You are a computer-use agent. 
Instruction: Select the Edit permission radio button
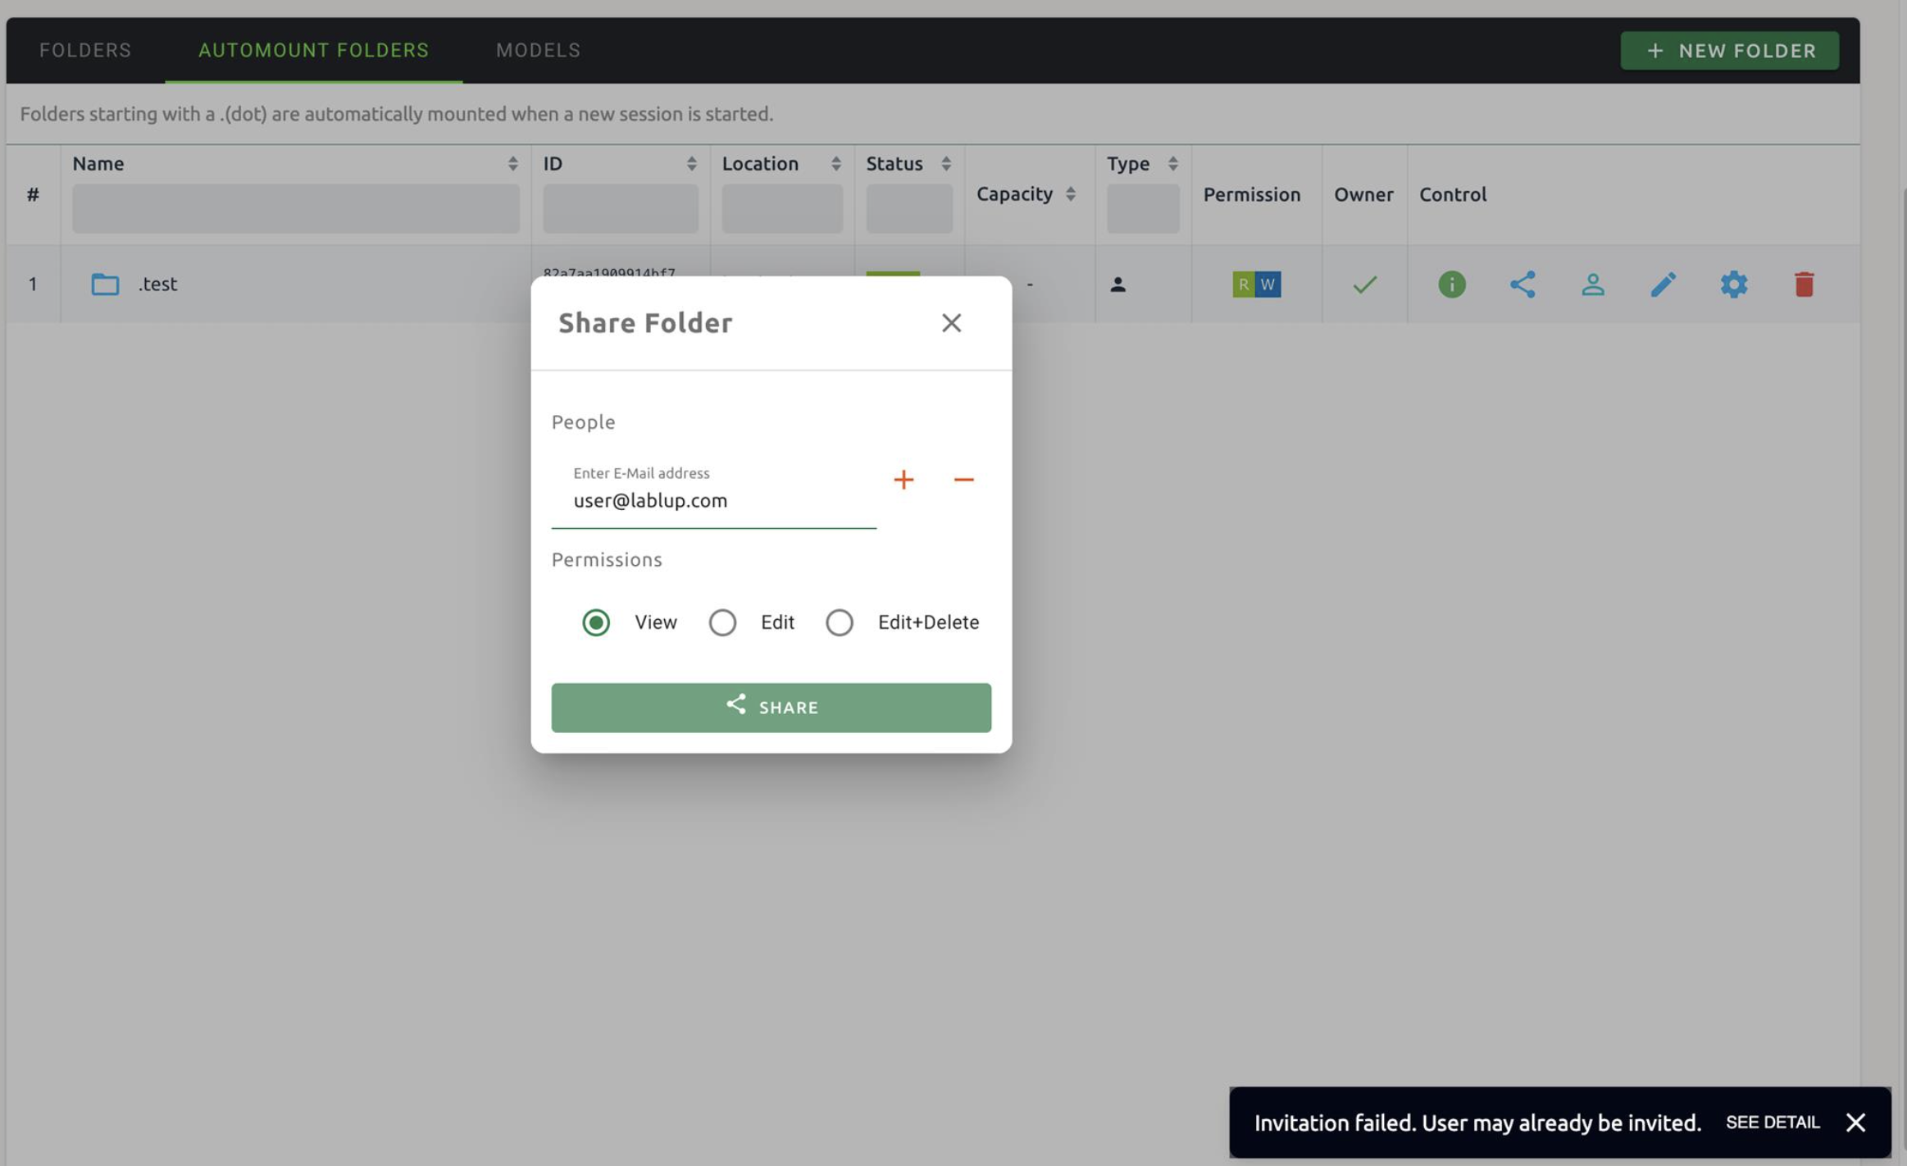722,622
